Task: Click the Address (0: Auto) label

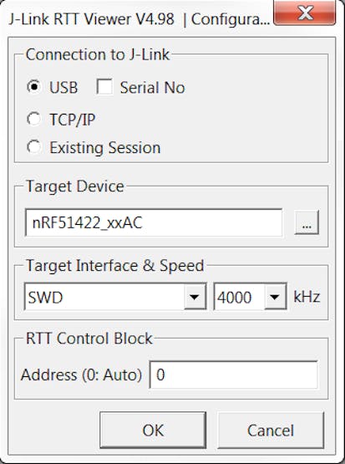Action: click(81, 375)
